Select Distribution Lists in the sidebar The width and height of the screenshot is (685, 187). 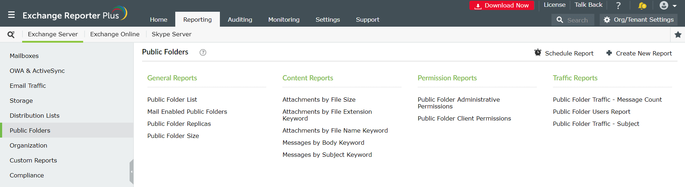click(35, 116)
